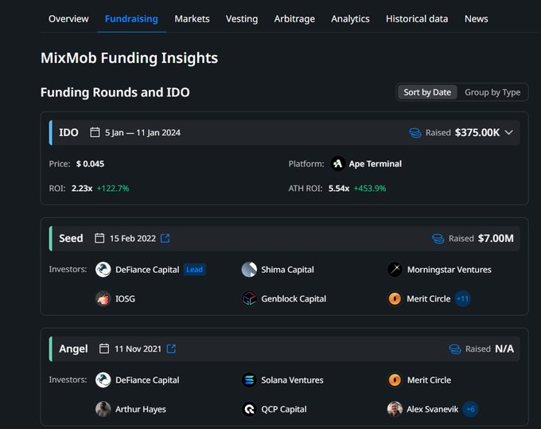This screenshot has height=429, width=541.
Task: Click the Genblock Capital logo
Action: point(249,298)
